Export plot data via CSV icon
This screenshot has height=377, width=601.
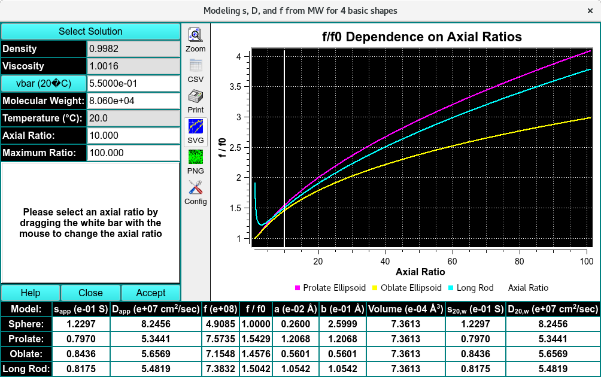(x=195, y=66)
